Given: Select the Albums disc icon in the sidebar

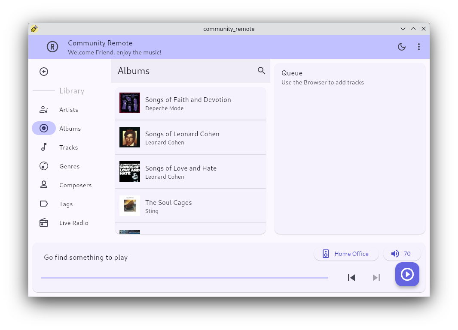Looking at the screenshot, I should pyautogui.click(x=44, y=128).
